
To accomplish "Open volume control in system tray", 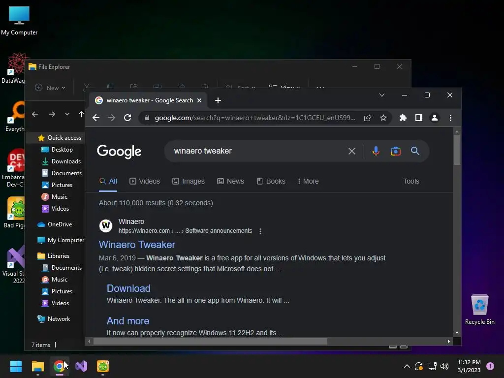I will tap(444, 366).
